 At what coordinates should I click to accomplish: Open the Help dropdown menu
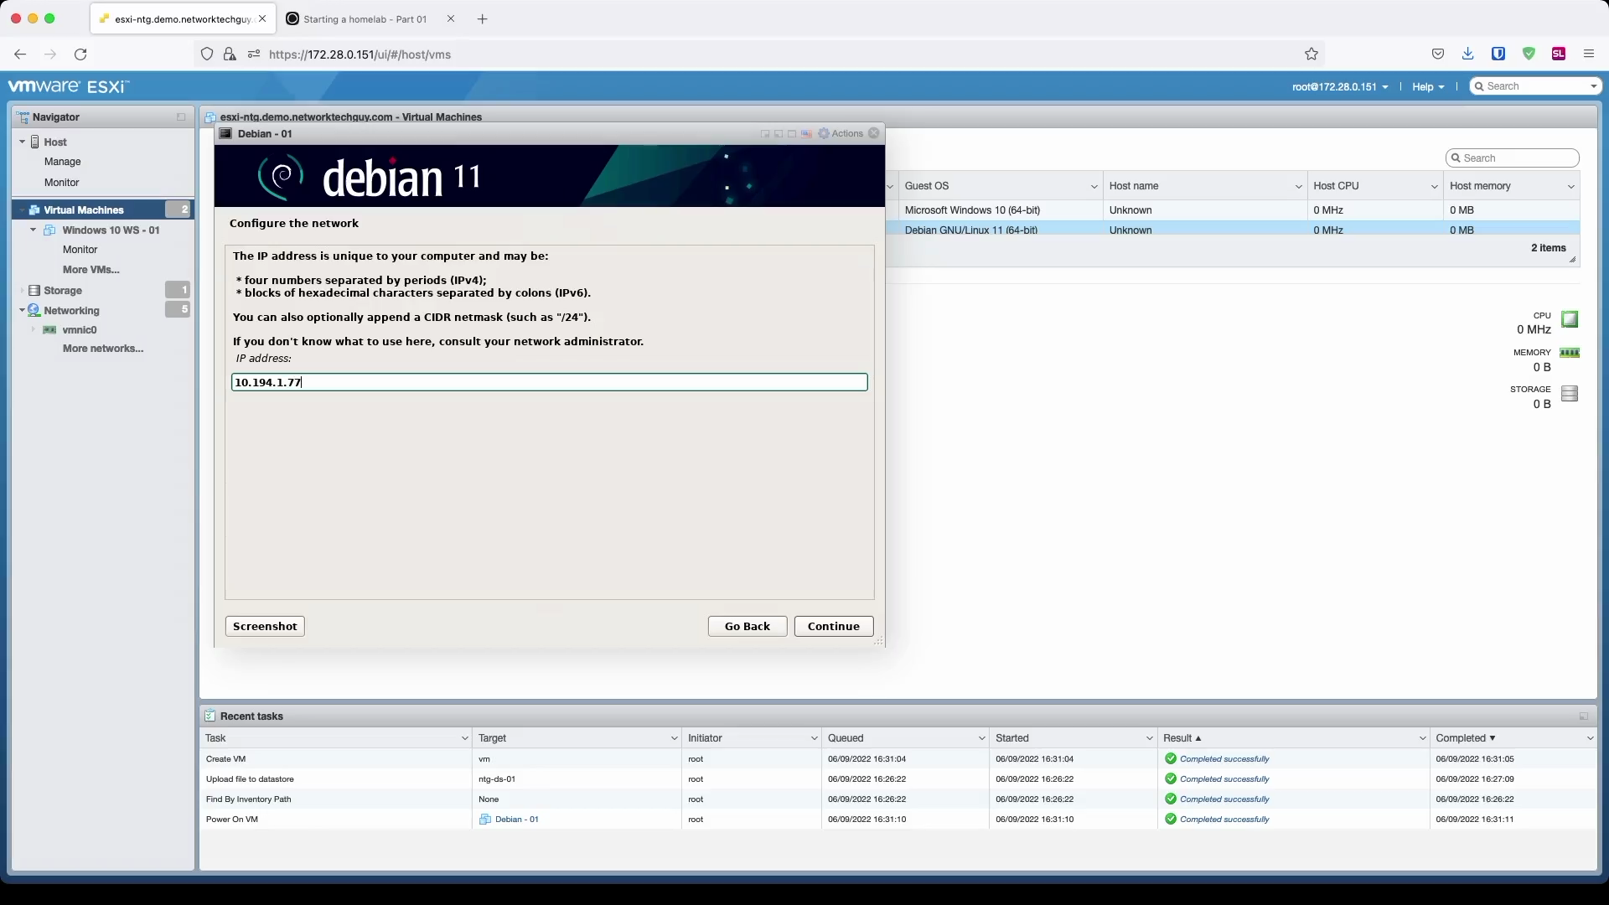tap(1428, 87)
